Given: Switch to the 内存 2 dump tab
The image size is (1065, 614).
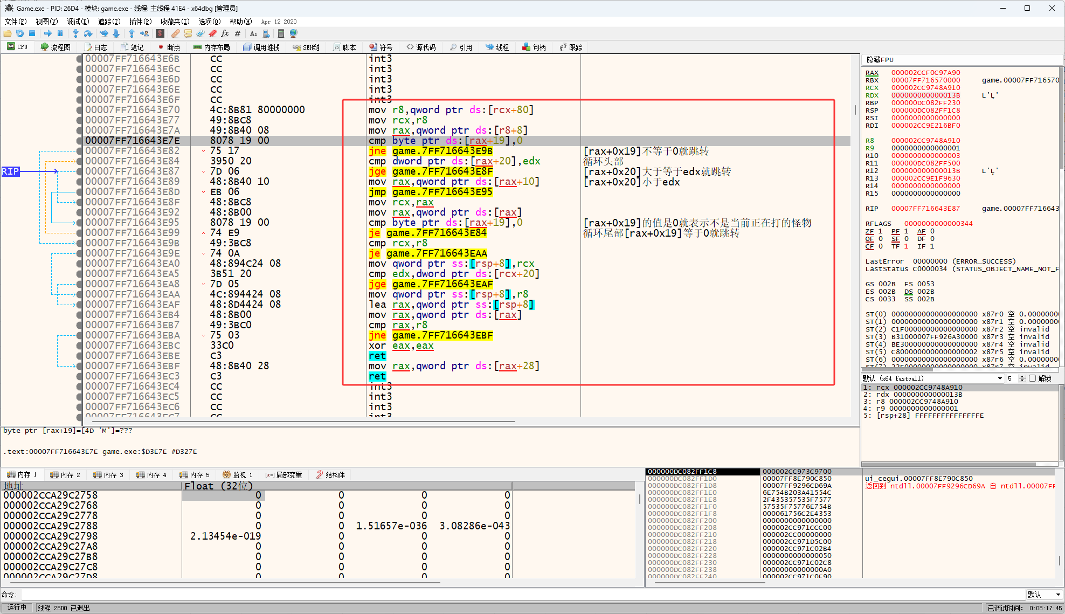Looking at the screenshot, I should click(65, 475).
